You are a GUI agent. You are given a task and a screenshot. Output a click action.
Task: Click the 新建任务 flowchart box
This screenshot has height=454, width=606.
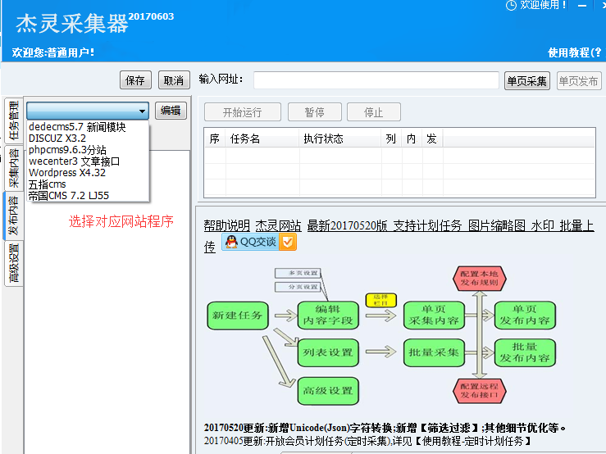(237, 316)
